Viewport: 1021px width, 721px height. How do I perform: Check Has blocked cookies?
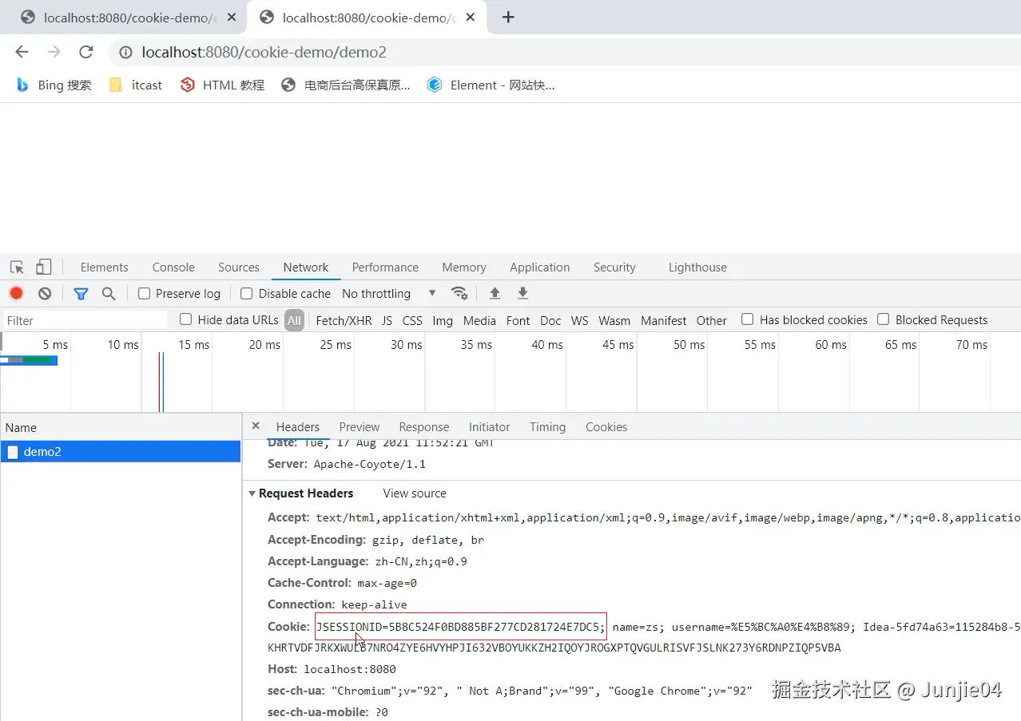pos(748,319)
